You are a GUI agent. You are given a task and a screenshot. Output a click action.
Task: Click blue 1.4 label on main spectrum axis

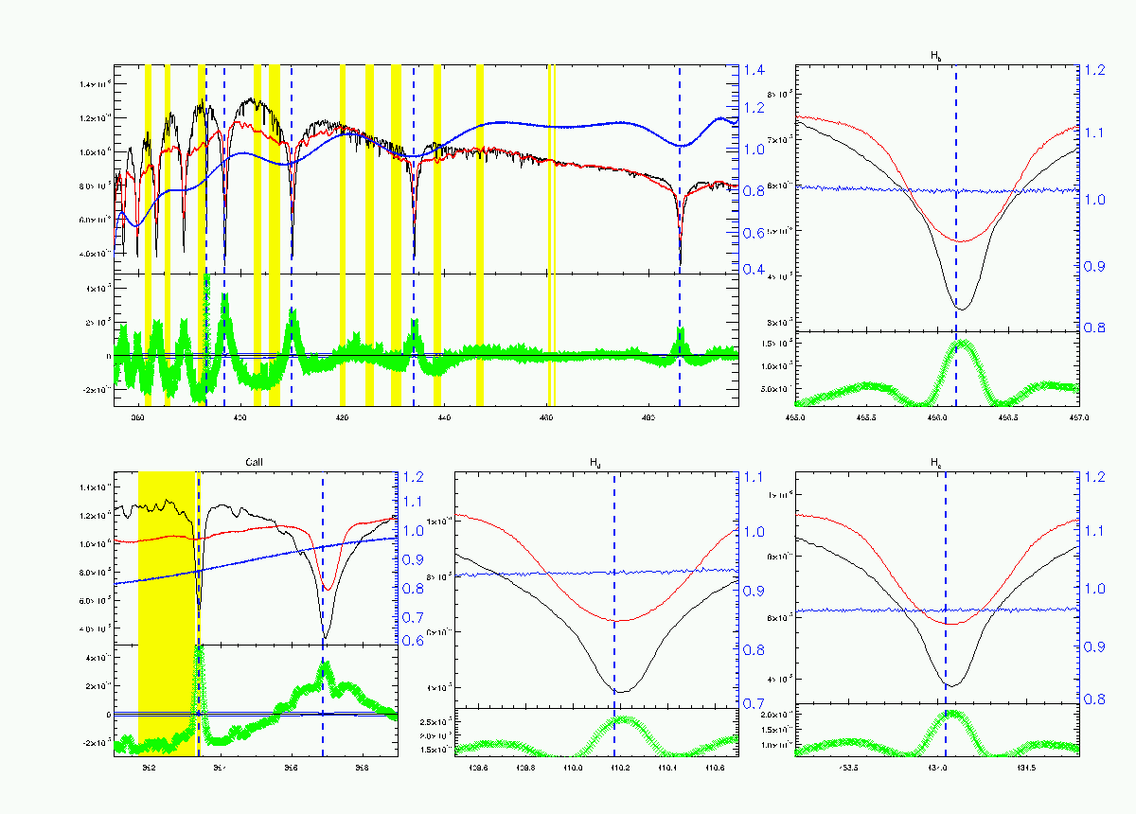753,70
